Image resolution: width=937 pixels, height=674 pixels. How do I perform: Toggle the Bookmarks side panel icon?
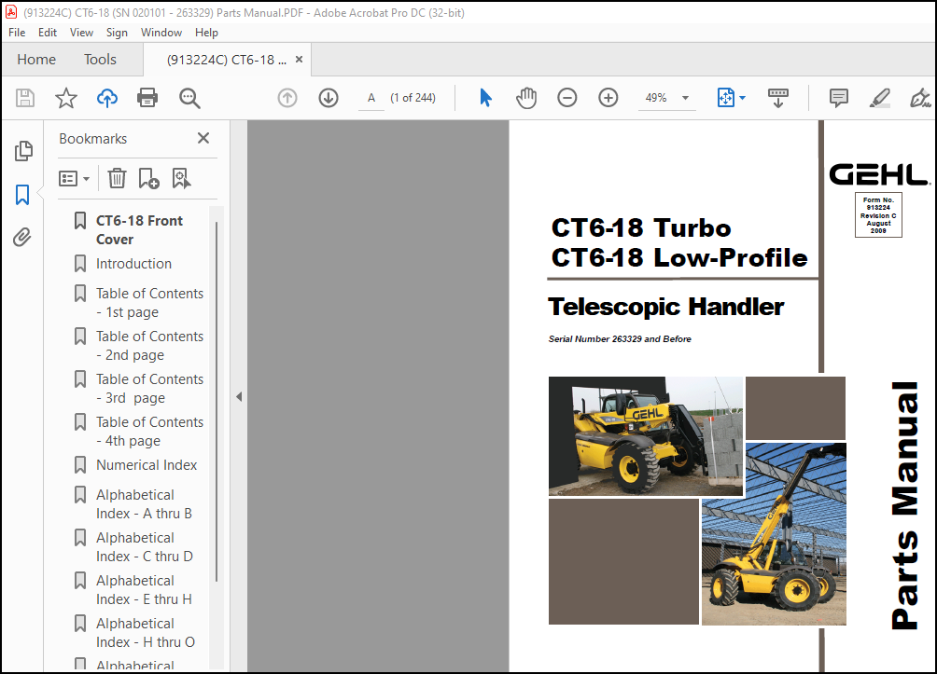tap(22, 195)
